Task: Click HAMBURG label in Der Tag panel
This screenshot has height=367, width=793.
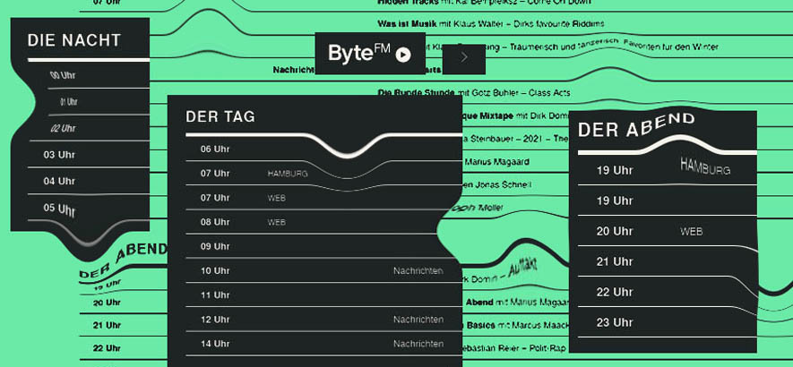Action: [288, 174]
